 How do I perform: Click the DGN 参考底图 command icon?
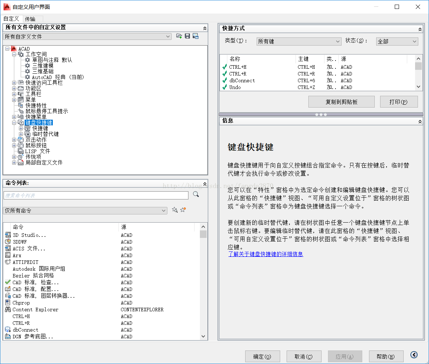click(x=8, y=337)
